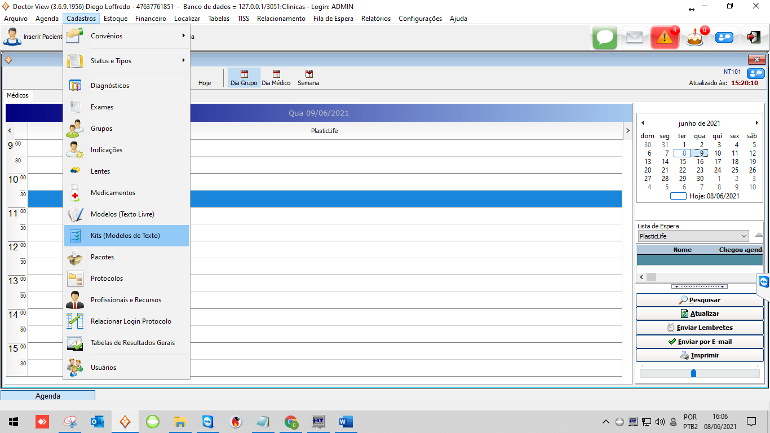770x433 pixels.
Task: Launch Outlook from the Windows taskbar
Action: tap(98, 422)
